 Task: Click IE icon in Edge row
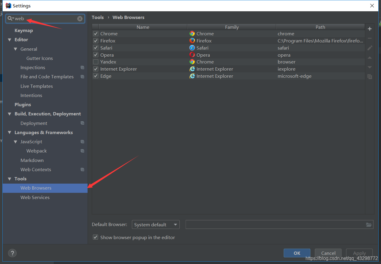192,76
